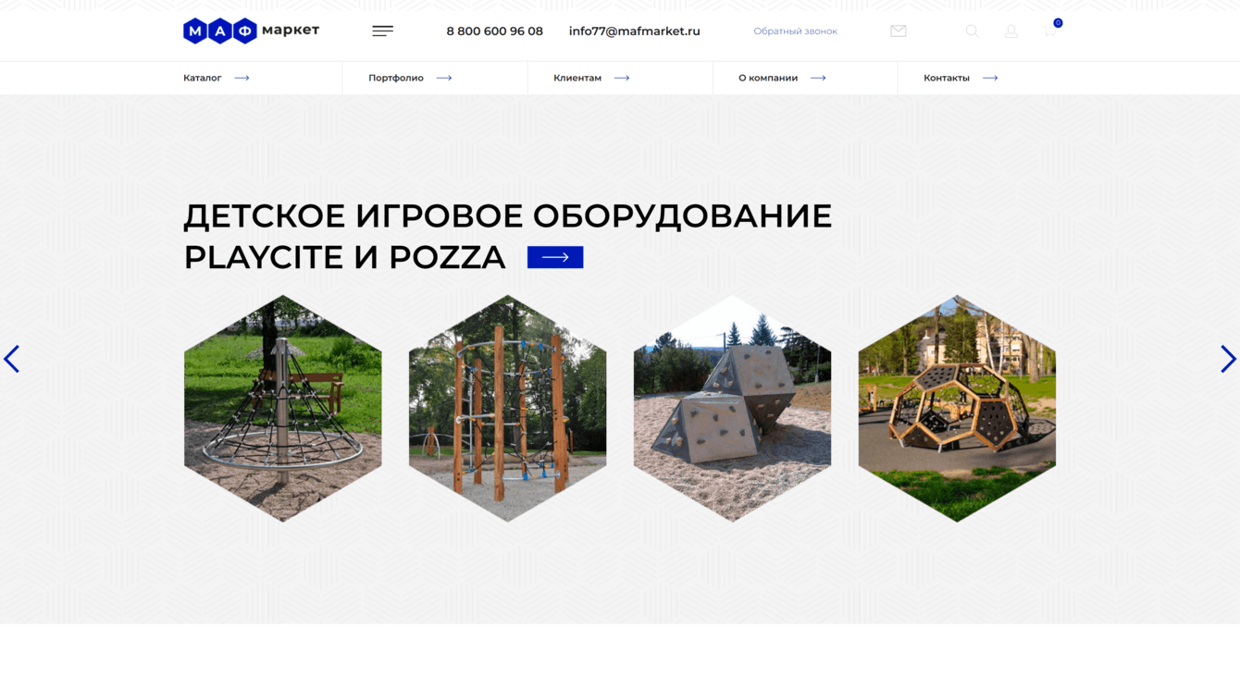The height and width of the screenshot is (677, 1240).
Task: Open the search icon
Action: (972, 31)
